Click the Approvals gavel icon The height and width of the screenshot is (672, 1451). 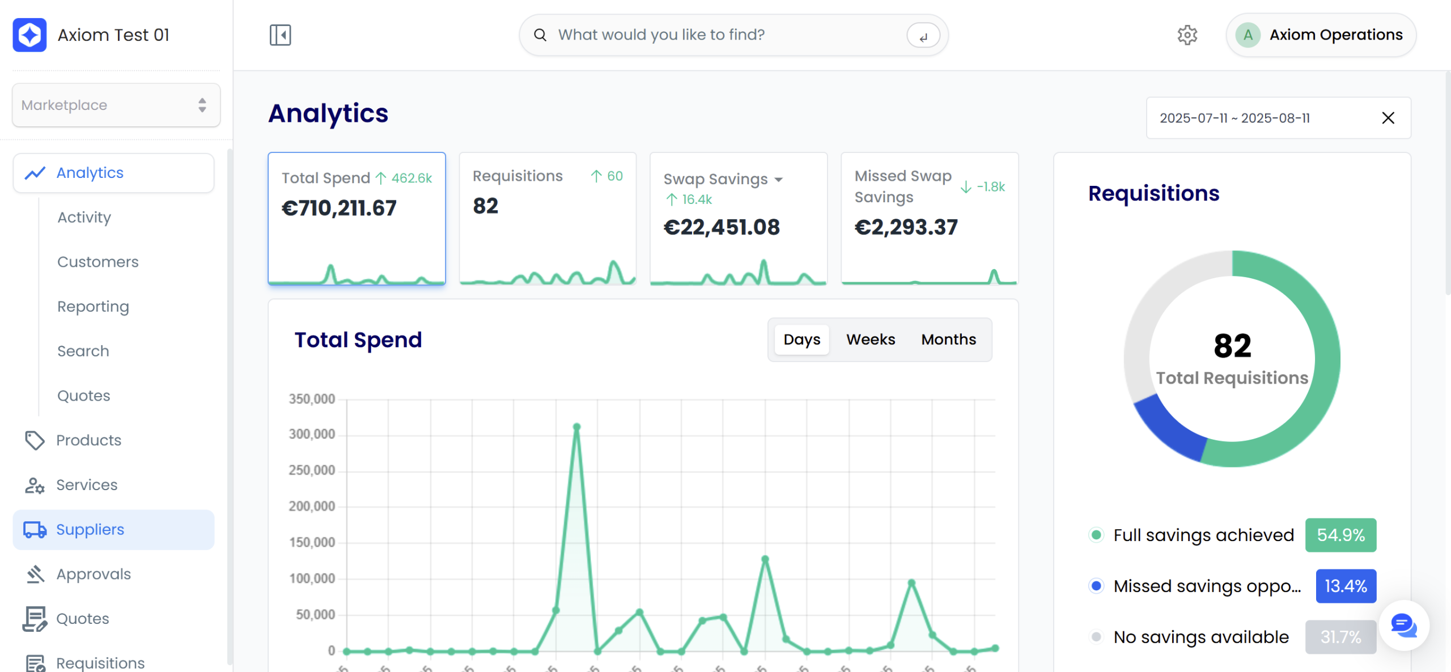coord(35,574)
